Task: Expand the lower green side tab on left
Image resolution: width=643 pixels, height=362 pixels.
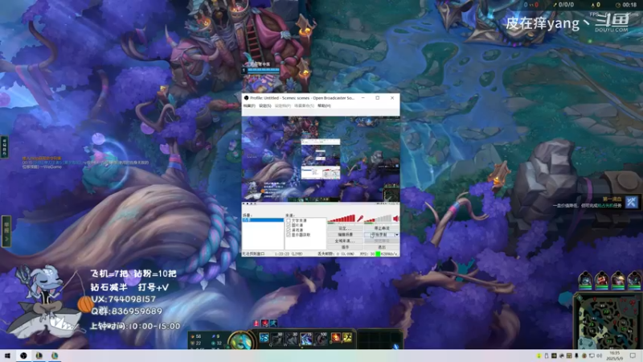Action: 6,232
